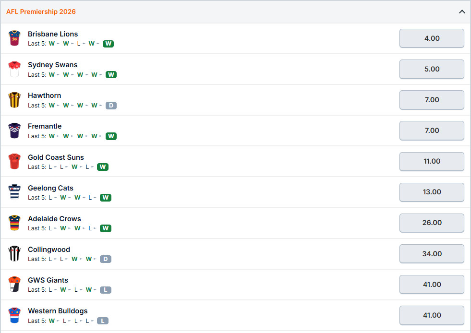Select Brisbane Lions odds 4.00
The height and width of the screenshot is (333, 471).
coord(432,38)
